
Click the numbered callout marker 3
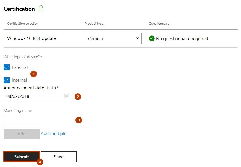click(x=79, y=120)
